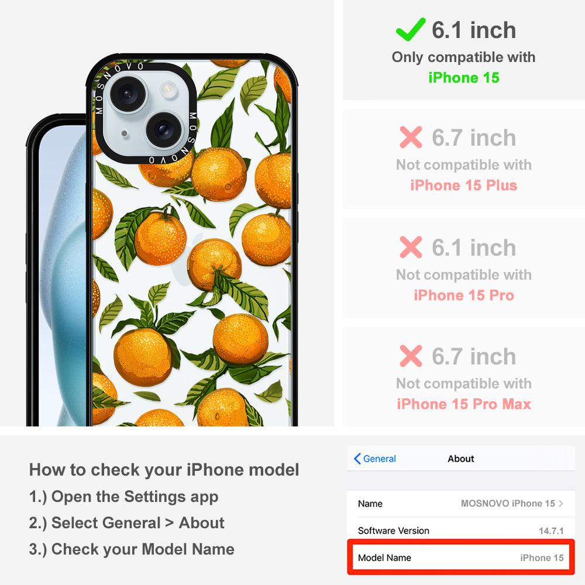Image resolution: width=585 pixels, height=585 pixels.
Task: Tap the blue back chevron next to General
Action: [x=357, y=459]
